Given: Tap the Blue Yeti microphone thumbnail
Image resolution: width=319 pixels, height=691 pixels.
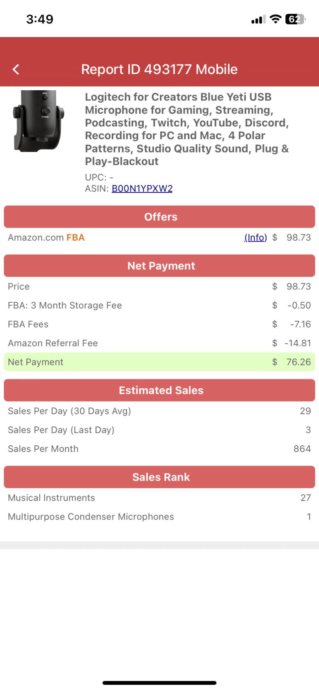Looking at the screenshot, I should click(39, 121).
